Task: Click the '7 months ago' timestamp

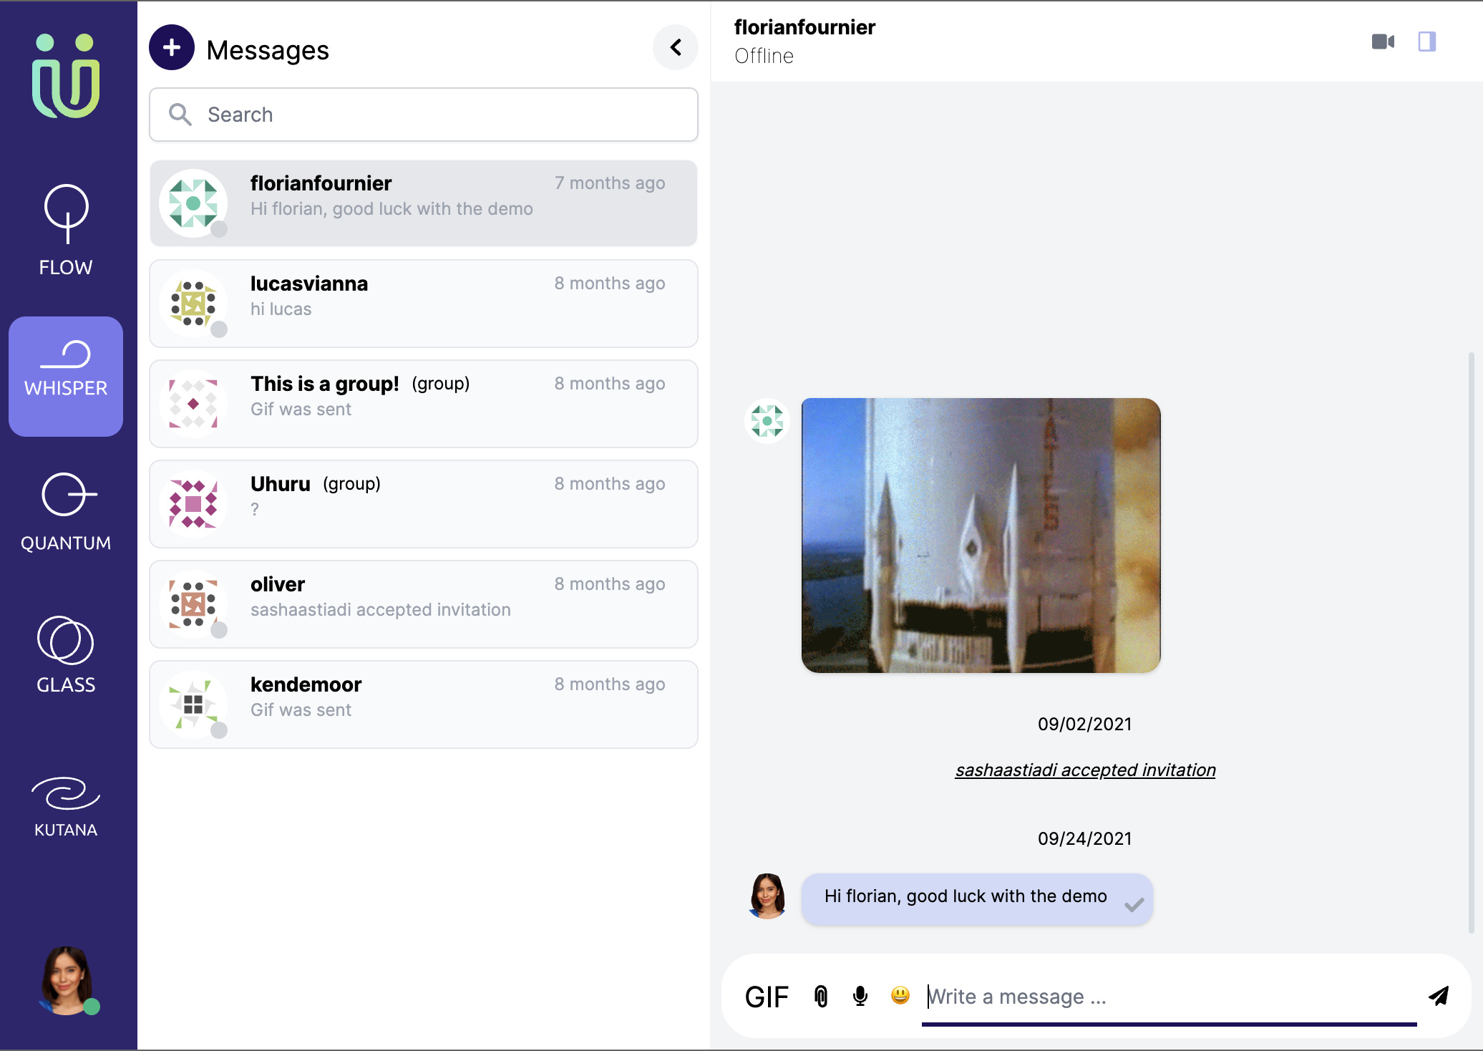Action: tap(610, 183)
